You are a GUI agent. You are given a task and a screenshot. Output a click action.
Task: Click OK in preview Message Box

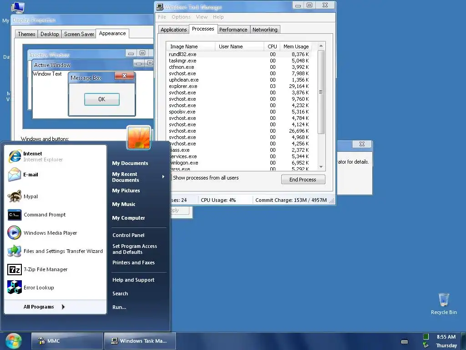pos(101,99)
